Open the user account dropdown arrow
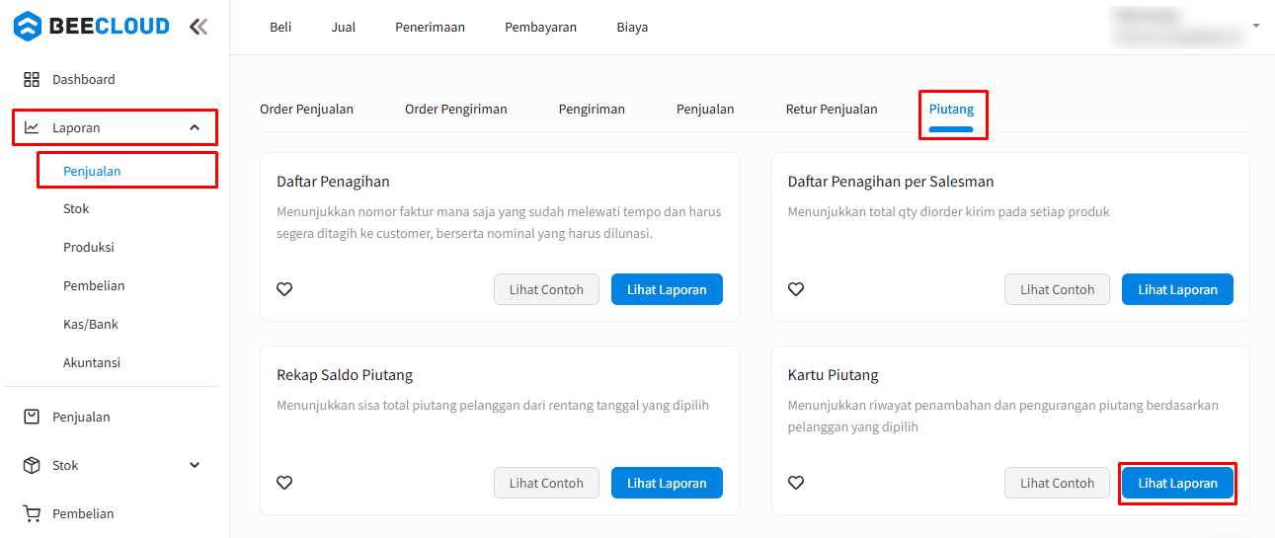Viewport: 1275px width, 538px height. click(x=1256, y=26)
